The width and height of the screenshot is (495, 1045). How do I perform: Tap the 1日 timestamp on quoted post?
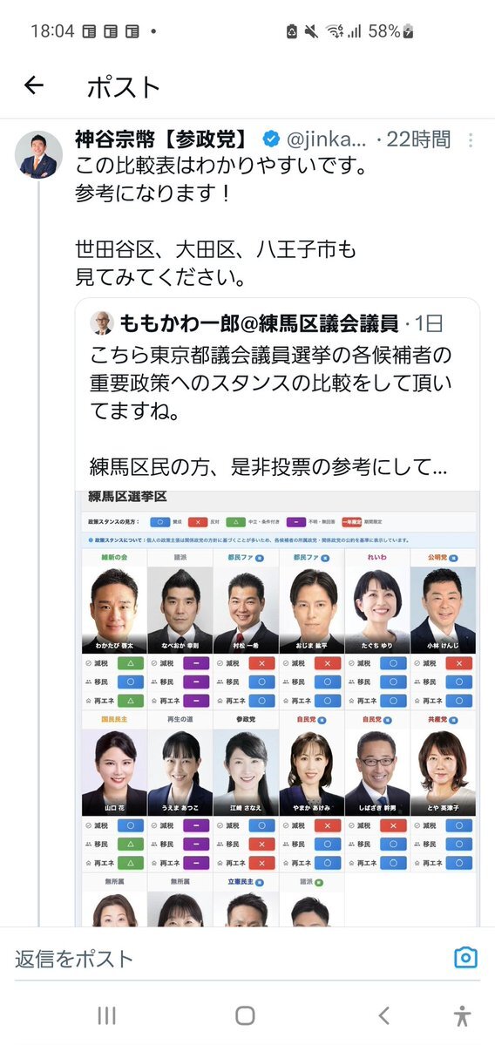click(429, 324)
